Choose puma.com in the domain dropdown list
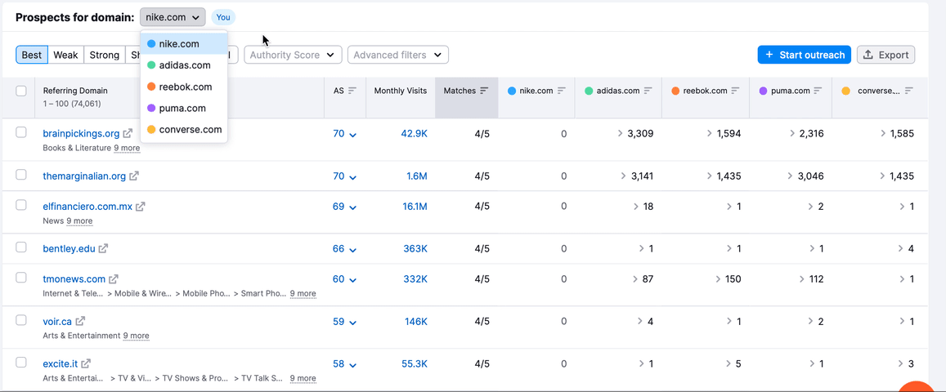This screenshot has width=946, height=392. [184, 109]
